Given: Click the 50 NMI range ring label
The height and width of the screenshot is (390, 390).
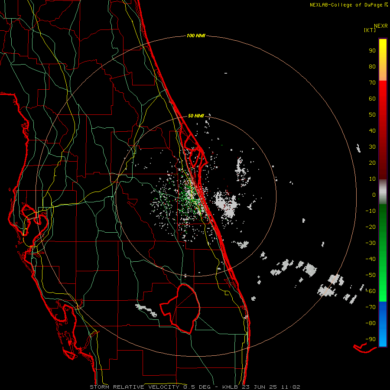Looking at the screenshot, I should 196,116.
